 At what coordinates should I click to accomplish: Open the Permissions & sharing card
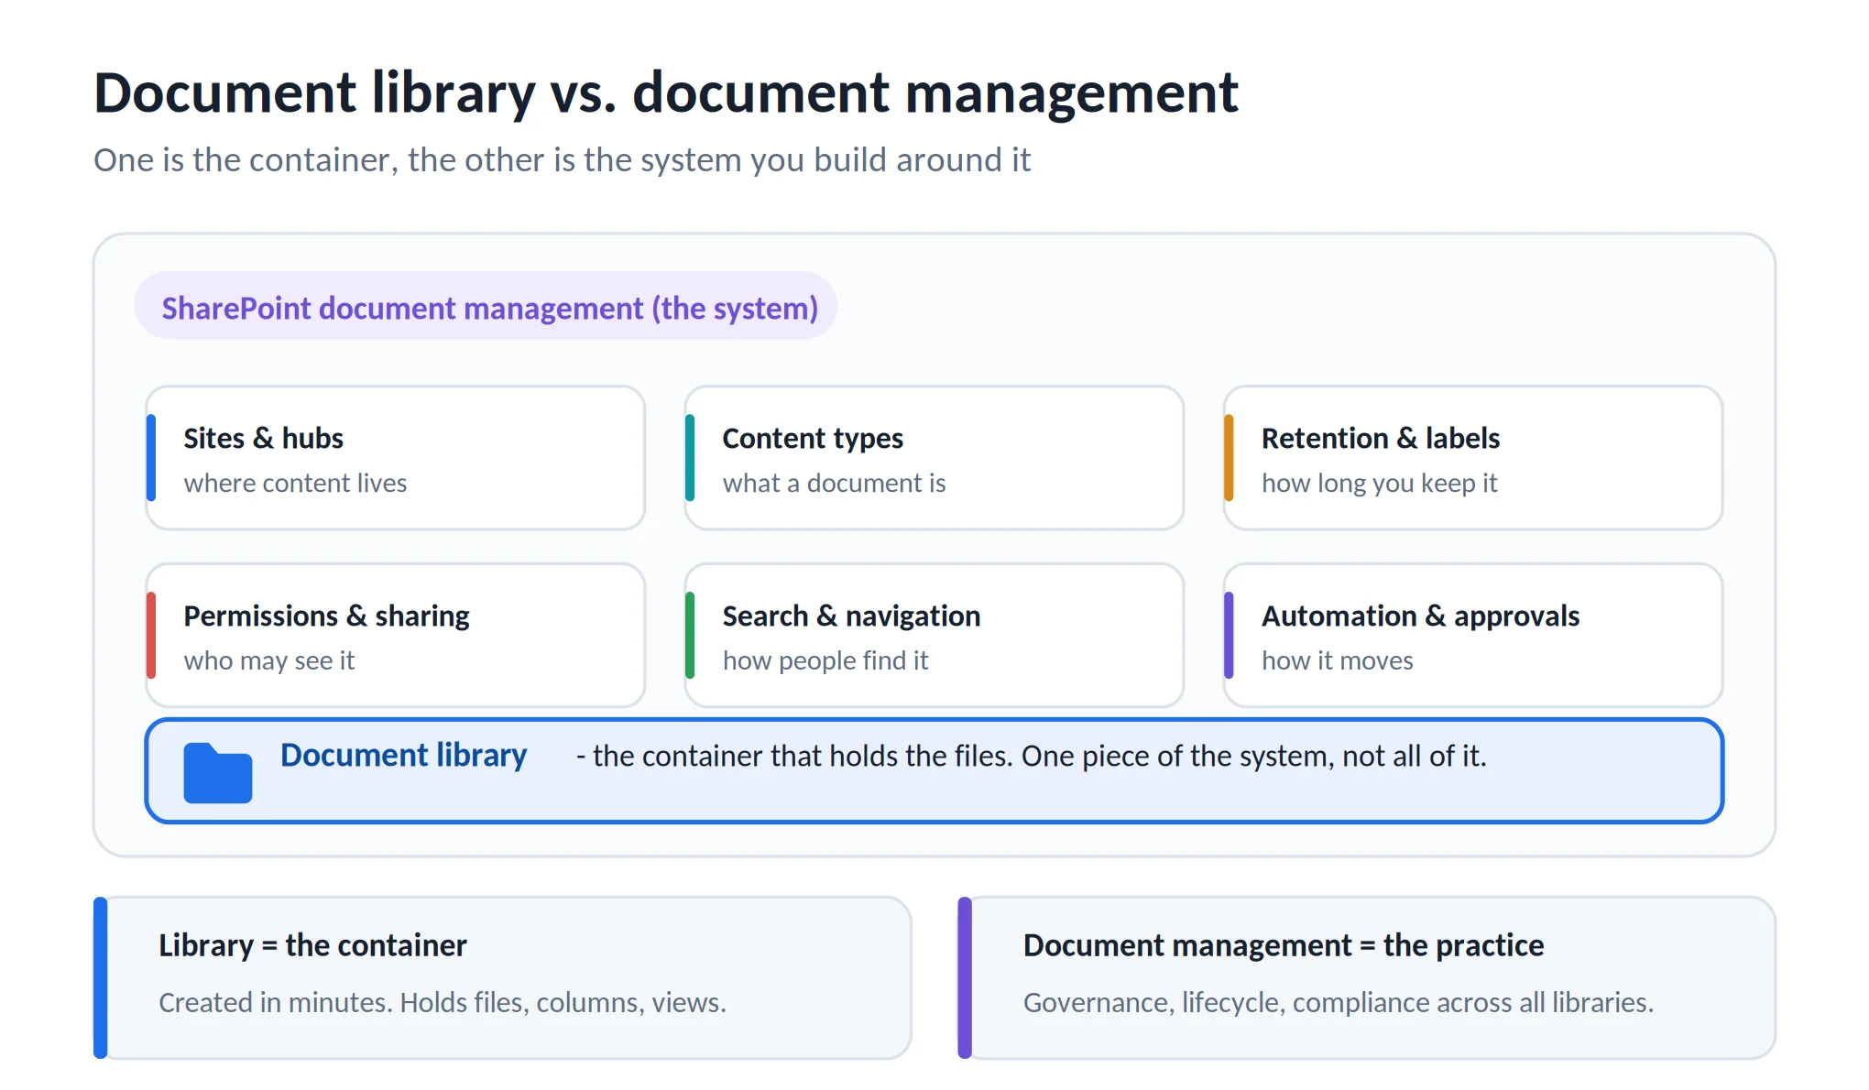[x=396, y=635]
